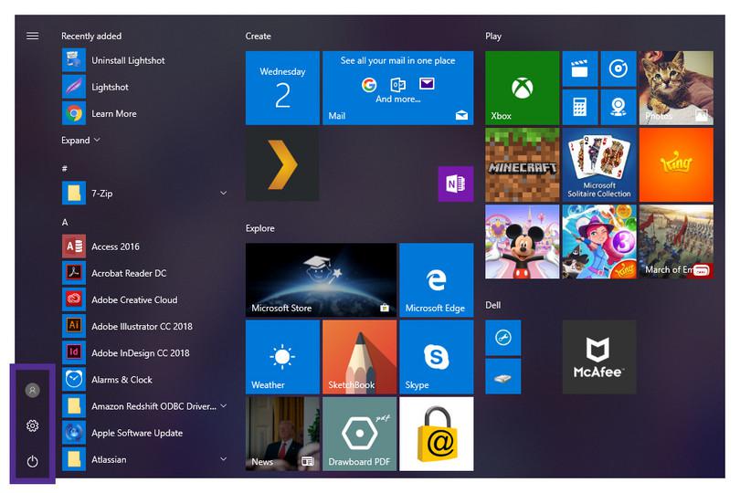Click the A letter group header
The width and height of the screenshot is (740, 493).
(65, 222)
